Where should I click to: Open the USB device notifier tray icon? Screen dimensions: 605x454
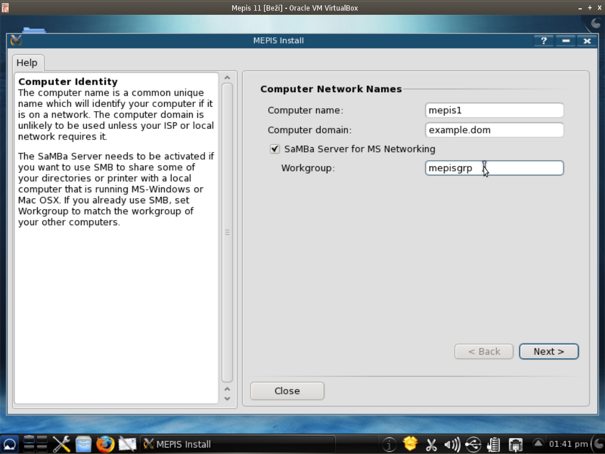click(473, 445)
